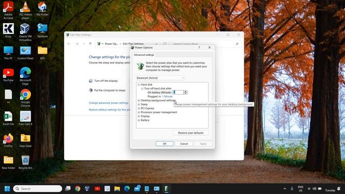Click Power Options help question mark

(x=199, y=47)
